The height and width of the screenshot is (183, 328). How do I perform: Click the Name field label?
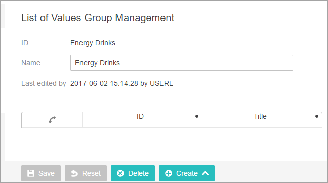click(31, 63)
